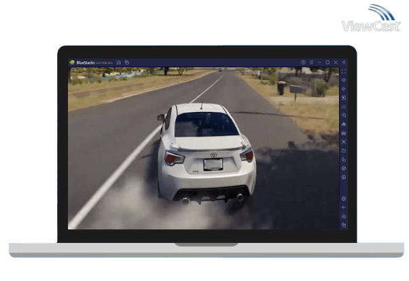409x281 pixels.
Task: Click the Android Home icon in the sidebar
Action: [x=344, y=217]
